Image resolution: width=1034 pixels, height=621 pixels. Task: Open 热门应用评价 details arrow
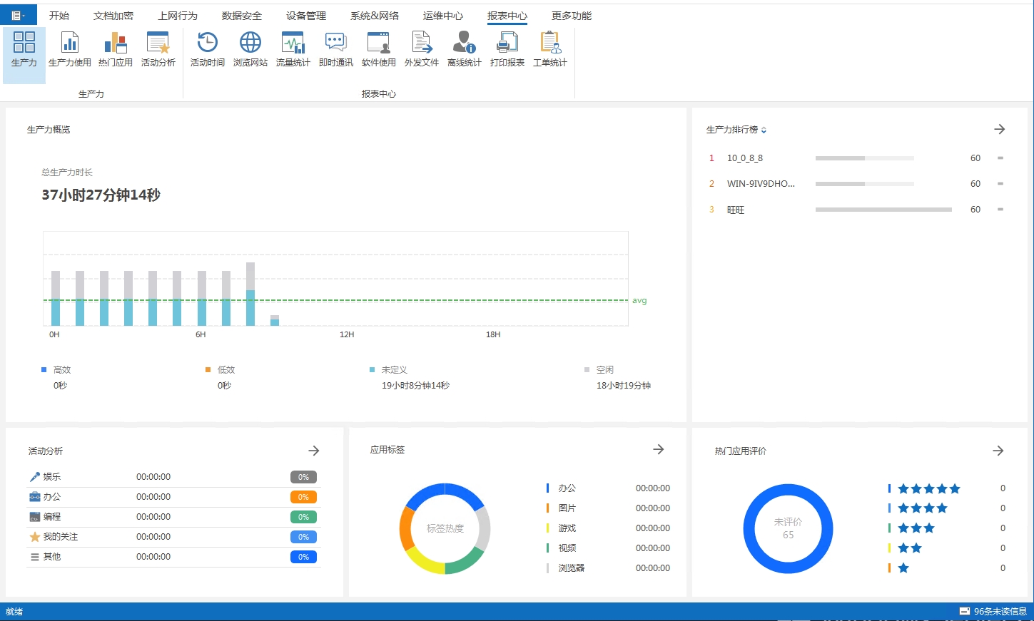point(998,451)
